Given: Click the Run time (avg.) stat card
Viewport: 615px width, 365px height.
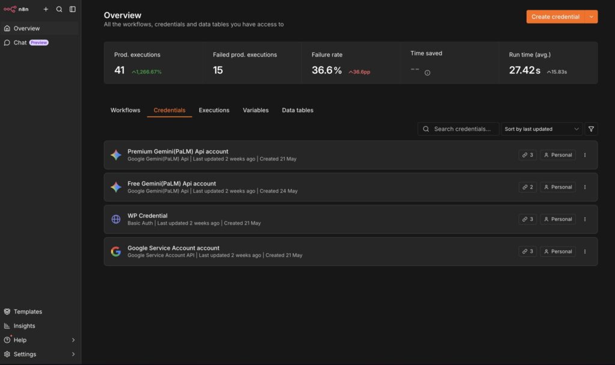Looking at the screenshot, I should click(x=548, y=62).
